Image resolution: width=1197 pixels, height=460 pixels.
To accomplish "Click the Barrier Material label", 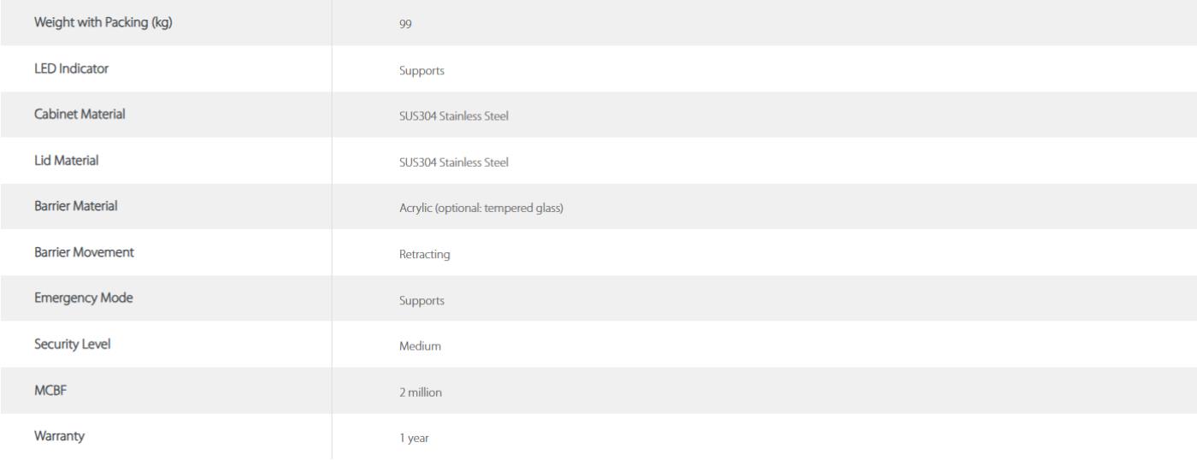I will [x=75, y=206].
